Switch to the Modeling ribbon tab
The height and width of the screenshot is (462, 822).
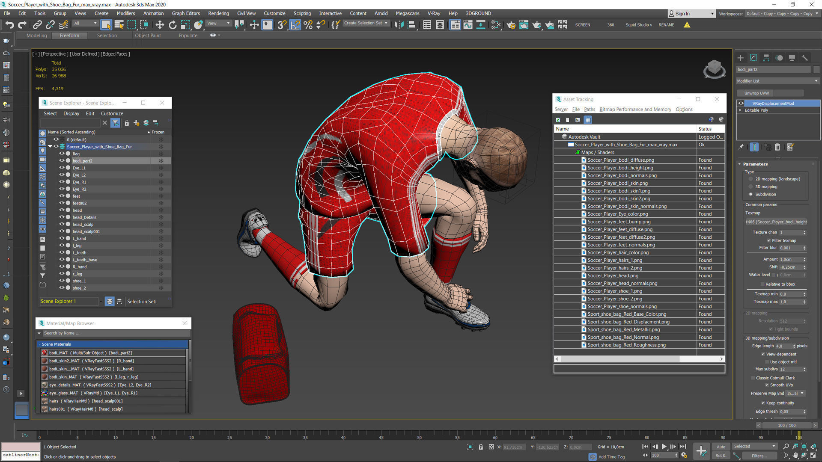point(36,36)
